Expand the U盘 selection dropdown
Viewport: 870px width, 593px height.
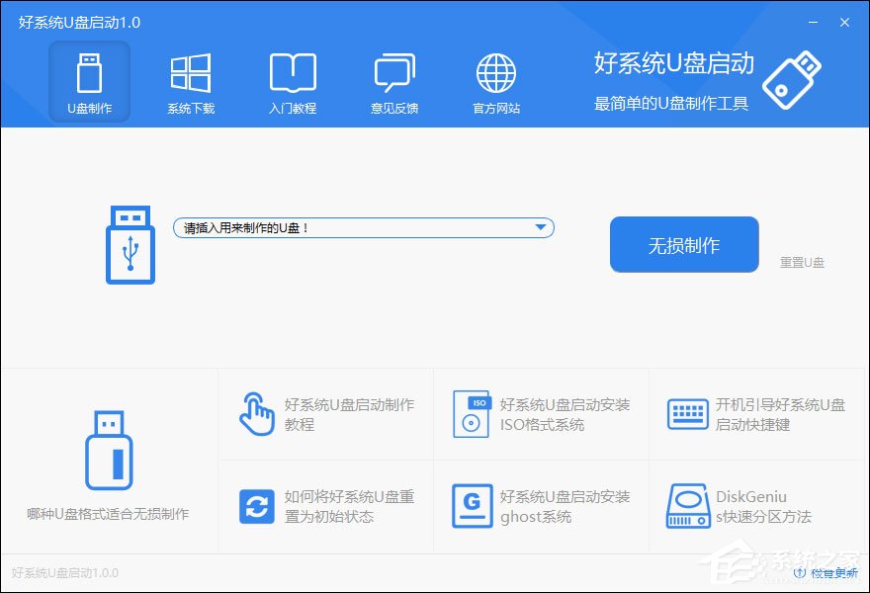tap(540, 226)
